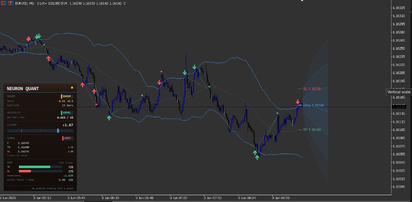Select the Z-score value +1.87

pos(68,125)
